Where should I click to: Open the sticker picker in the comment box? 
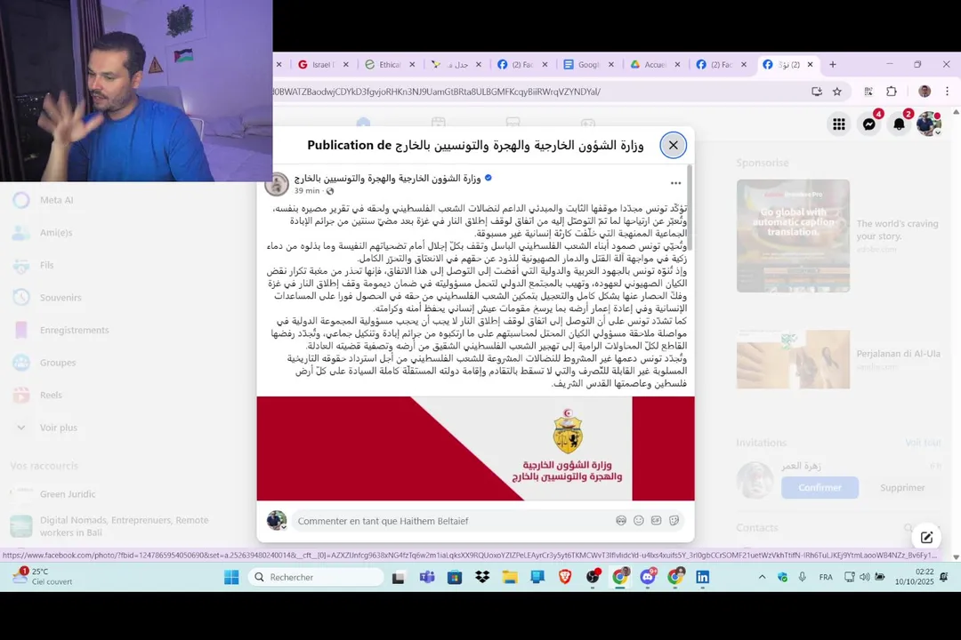coord(674,521)
